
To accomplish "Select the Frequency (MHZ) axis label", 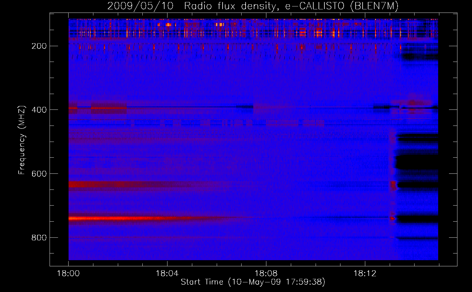I will pos(22,140).
